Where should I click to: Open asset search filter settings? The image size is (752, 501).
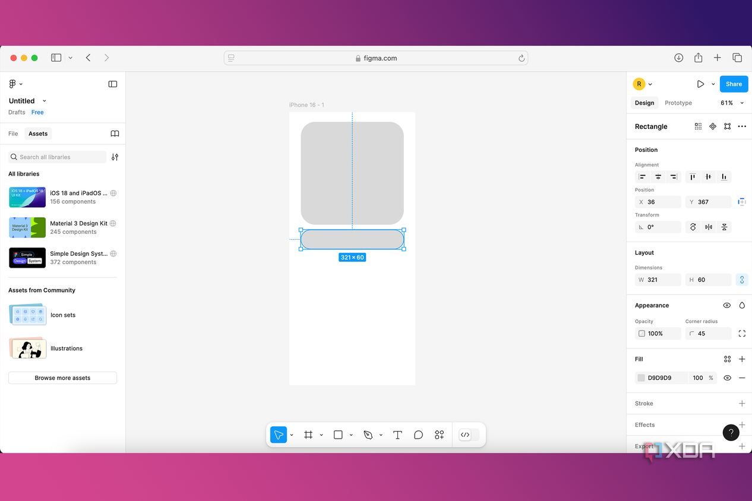click(x=115, y=157)
